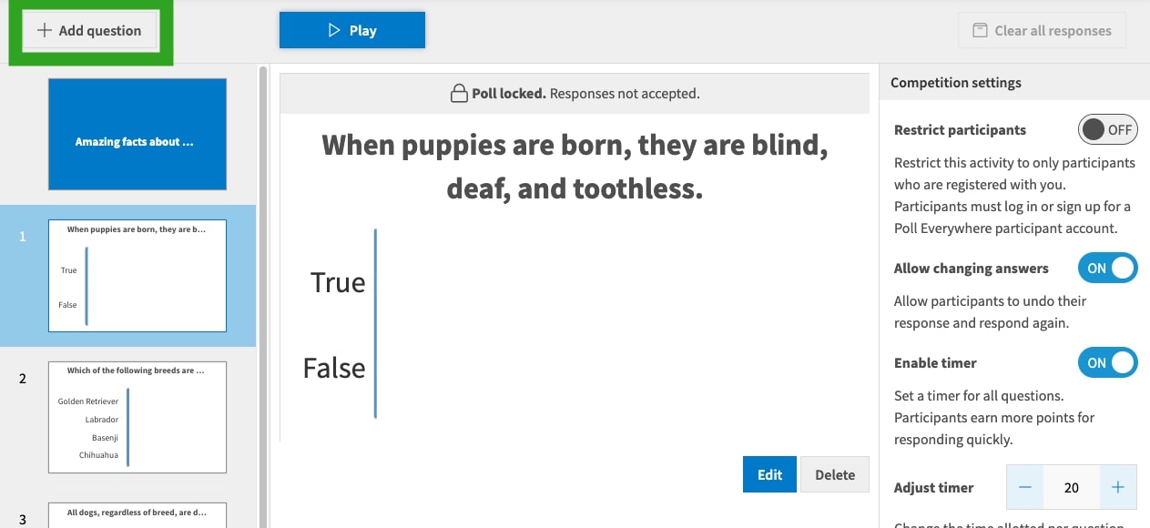Decrease timer with the minus icon

tap(1025, 488)
